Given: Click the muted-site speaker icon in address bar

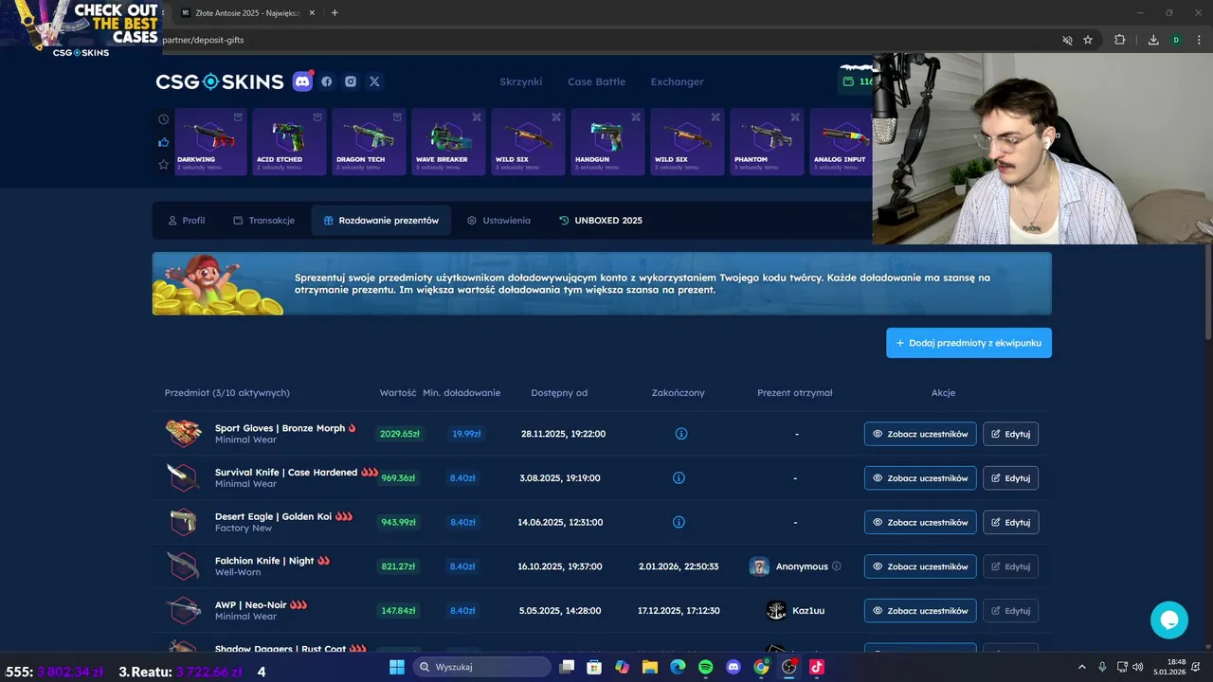Looking at the screenshot, I should (1067, 40).
